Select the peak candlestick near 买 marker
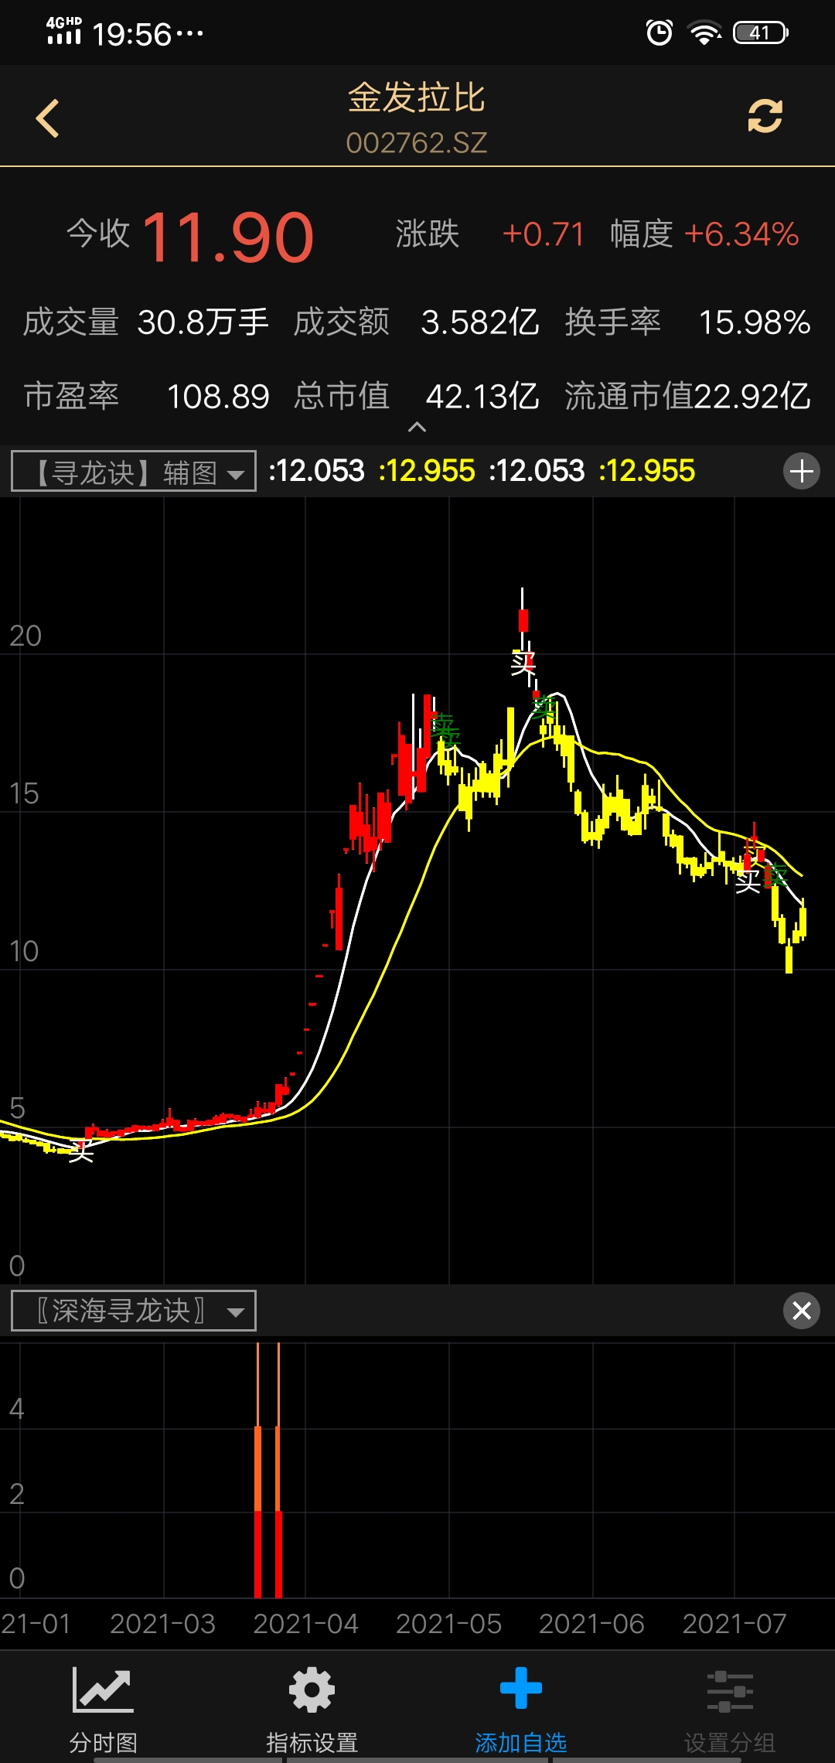Image resolution: width=835 pixels, height=1763 pixels. tap(523, 619)
